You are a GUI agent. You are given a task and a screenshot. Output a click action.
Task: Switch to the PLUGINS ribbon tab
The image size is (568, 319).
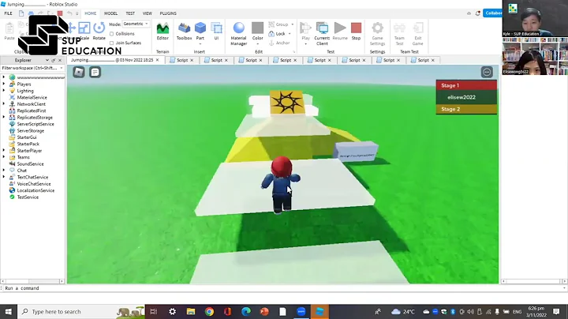168,13
